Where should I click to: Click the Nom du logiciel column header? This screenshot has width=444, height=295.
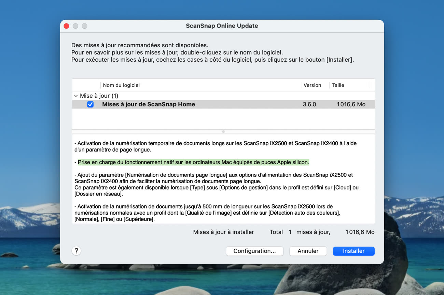(x=121, y=85)
